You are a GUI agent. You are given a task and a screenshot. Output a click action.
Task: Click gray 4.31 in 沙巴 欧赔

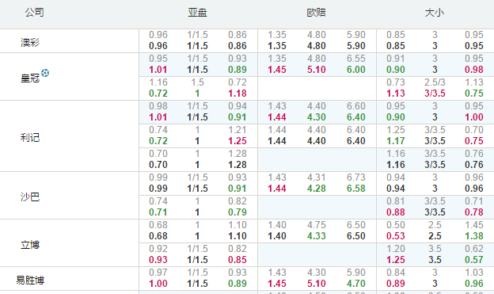pyautogui.click(x=317, y=178)
